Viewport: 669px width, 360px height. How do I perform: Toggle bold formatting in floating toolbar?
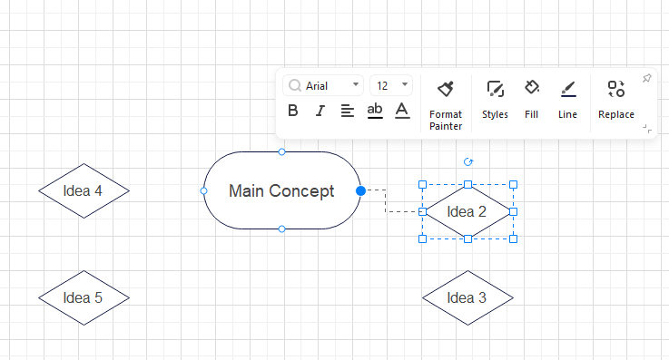click(292, 111)
